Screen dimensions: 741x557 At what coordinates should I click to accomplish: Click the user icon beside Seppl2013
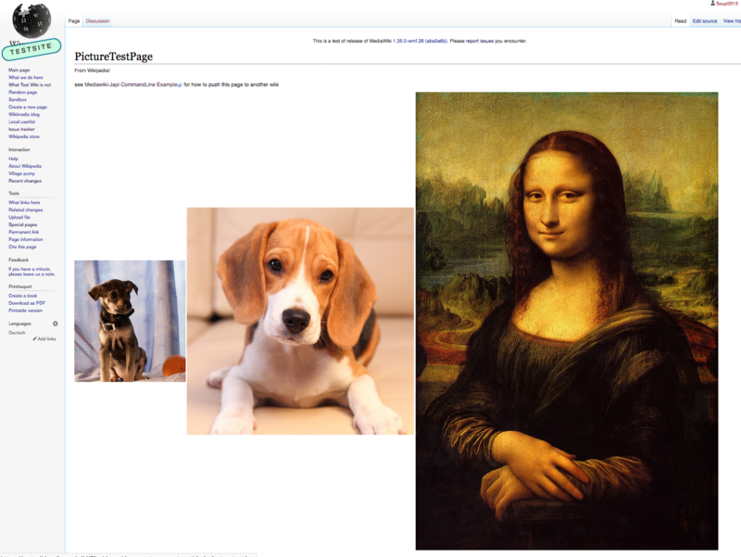[x=712, y=4]
